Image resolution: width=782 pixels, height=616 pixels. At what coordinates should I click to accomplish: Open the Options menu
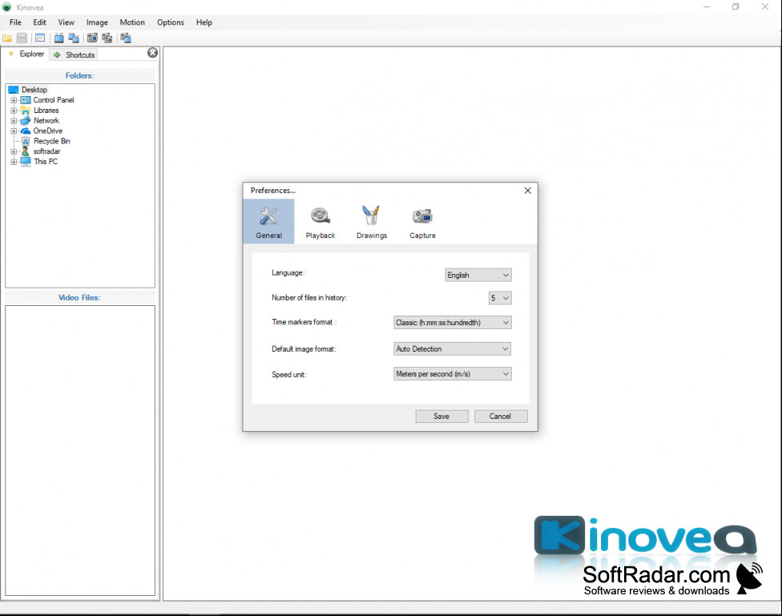171,22
